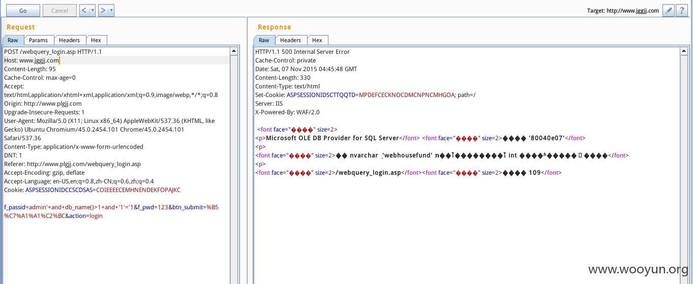Switch to the Request Hex tab
This screenshot has height=284, width=693.
(x=96, y=40)
